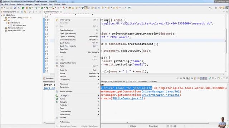This screenshot has width=229, height=128.
Task: Click the Save All toolbar icon
Action: click(x=10, y=8)
